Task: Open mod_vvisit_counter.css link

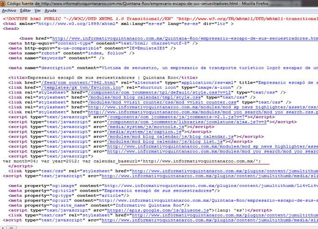Action: click(162, 102)
